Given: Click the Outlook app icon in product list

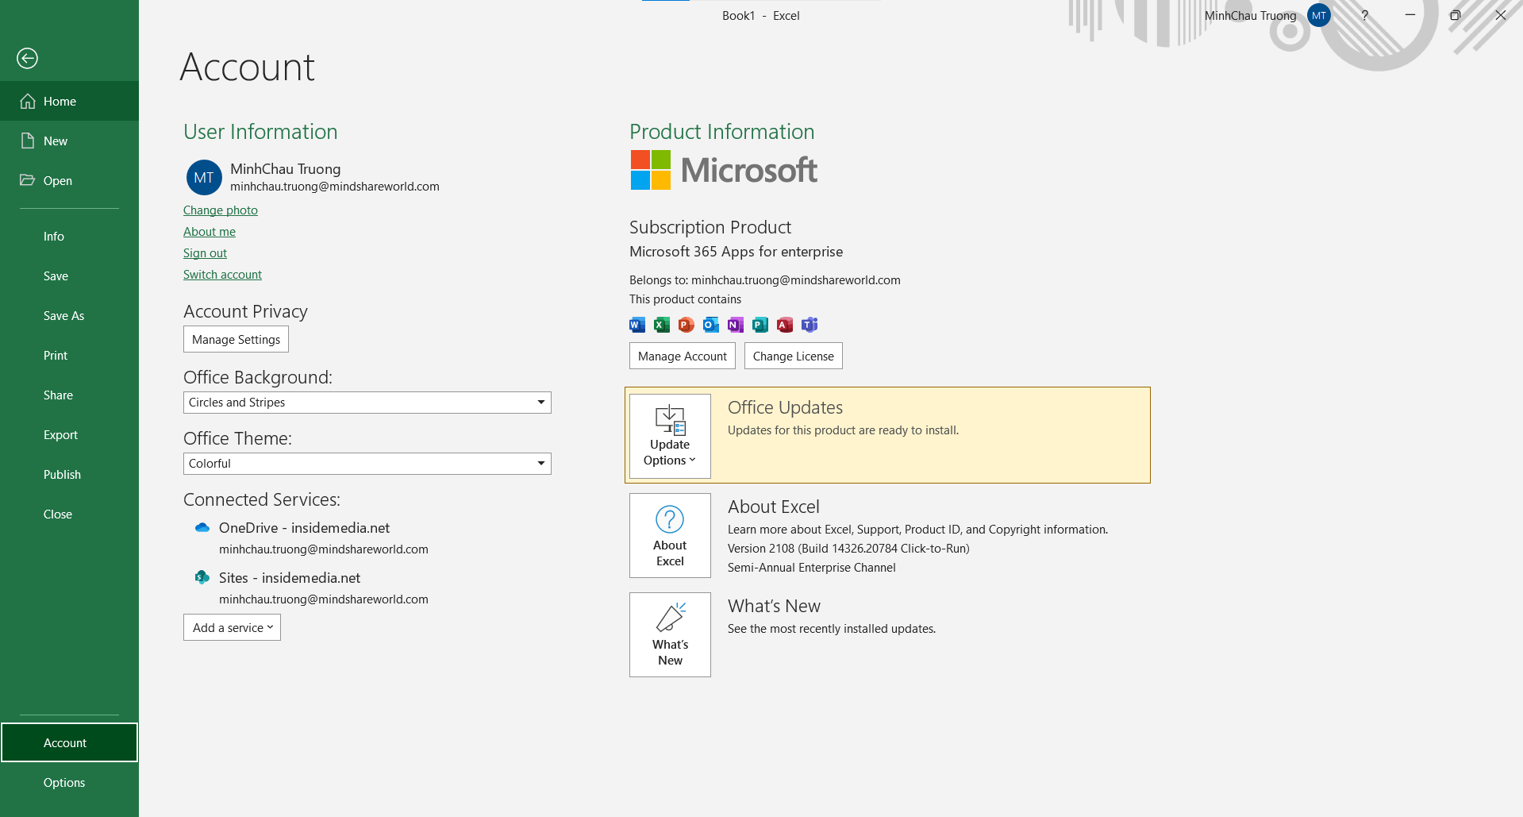Looking at the screenshot, I should coord(711,324).
